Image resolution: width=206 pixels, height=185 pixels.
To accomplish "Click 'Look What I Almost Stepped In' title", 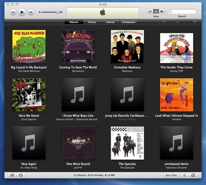I will coord(176,116).
